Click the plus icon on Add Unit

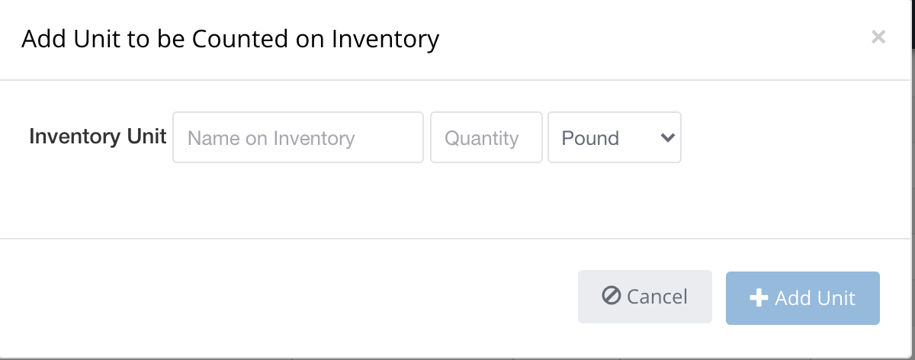758,298
